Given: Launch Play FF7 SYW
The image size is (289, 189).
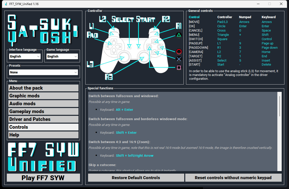Looking at the screenshot, I should click(x=43, y=178).
